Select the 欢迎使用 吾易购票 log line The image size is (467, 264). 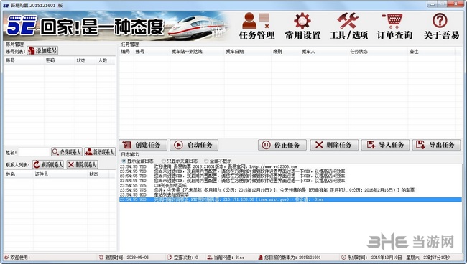(x=290, y=166)
